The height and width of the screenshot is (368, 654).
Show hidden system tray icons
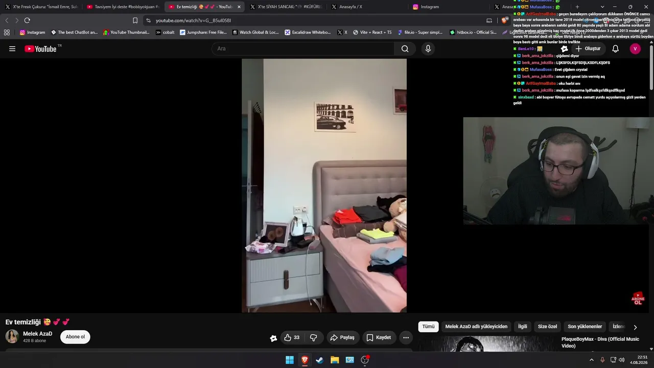click(592, 360)
